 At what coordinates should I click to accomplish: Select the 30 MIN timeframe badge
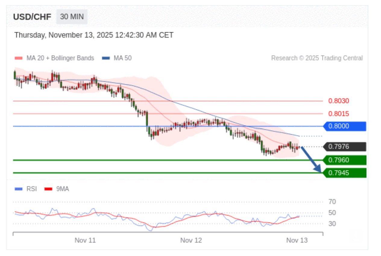point(72,17)
